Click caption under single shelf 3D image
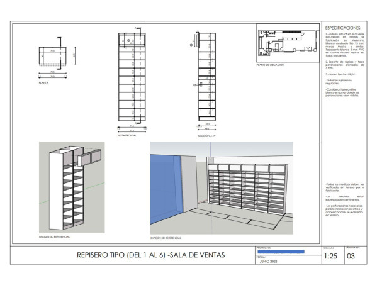The width and height of the screenshot is (377, 283). click(x=54, y=237)
